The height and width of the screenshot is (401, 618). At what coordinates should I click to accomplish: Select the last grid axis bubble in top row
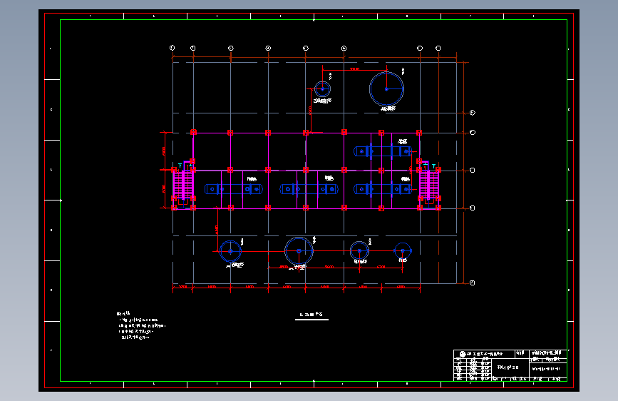coord(438,48)
